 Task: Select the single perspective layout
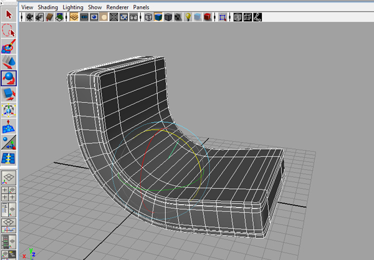click(x=9, y=178)
